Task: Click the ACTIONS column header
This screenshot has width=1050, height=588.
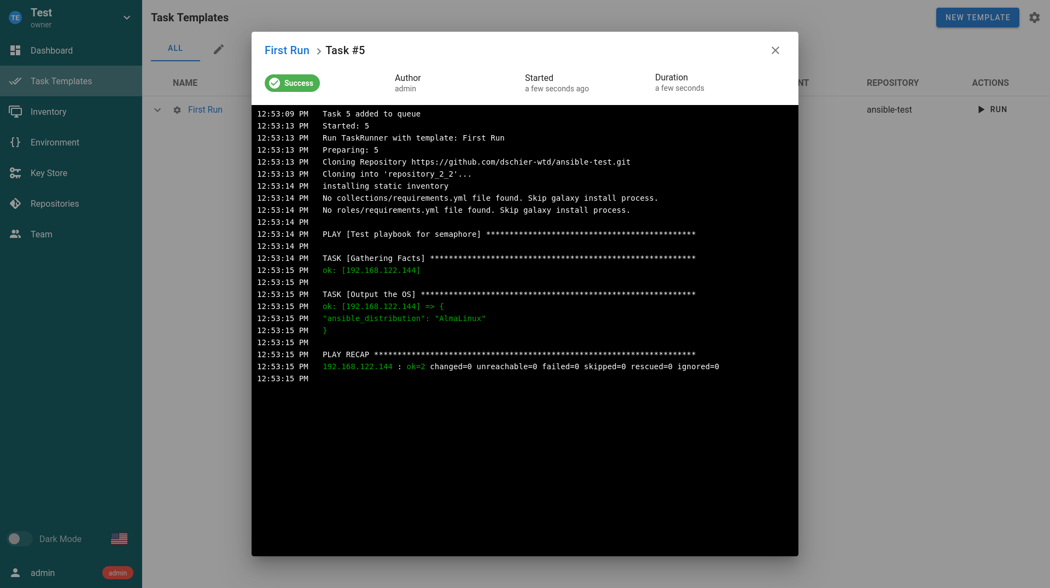Action: [990, 83]
